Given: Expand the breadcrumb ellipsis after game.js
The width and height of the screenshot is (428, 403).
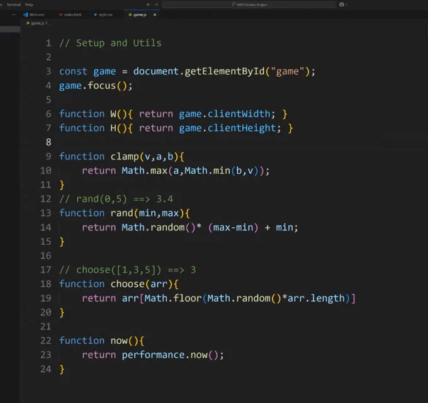Looking at the screenshot, I should [49, 23].
